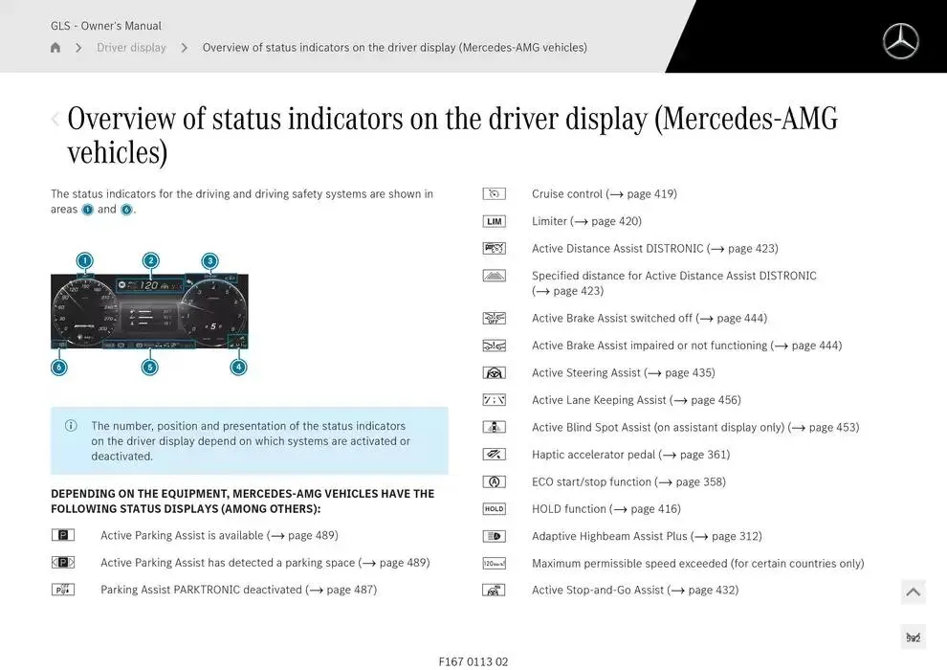Click the maximum permissible speed exceeded icon
The image size is (947, 670).
[x=494, y=563]
